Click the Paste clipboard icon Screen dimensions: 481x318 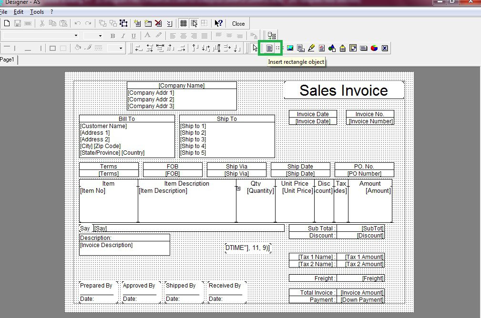pos(63,23)
